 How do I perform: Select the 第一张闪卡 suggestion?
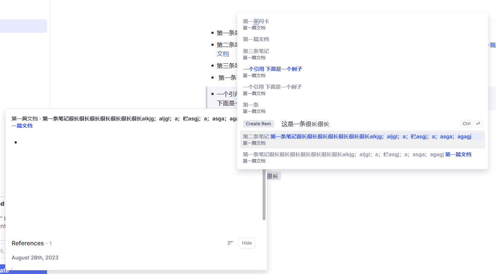point(256,21)
